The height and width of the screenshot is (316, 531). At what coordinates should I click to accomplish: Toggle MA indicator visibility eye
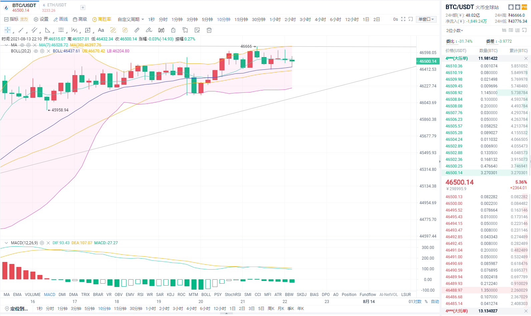coord(22,45)
